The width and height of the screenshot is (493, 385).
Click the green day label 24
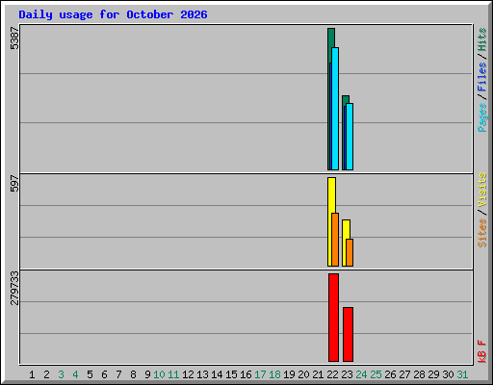(x=361, y=374)
